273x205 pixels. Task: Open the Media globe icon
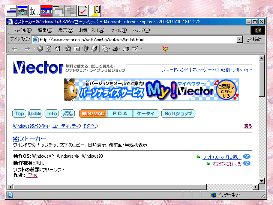point(85,48)
